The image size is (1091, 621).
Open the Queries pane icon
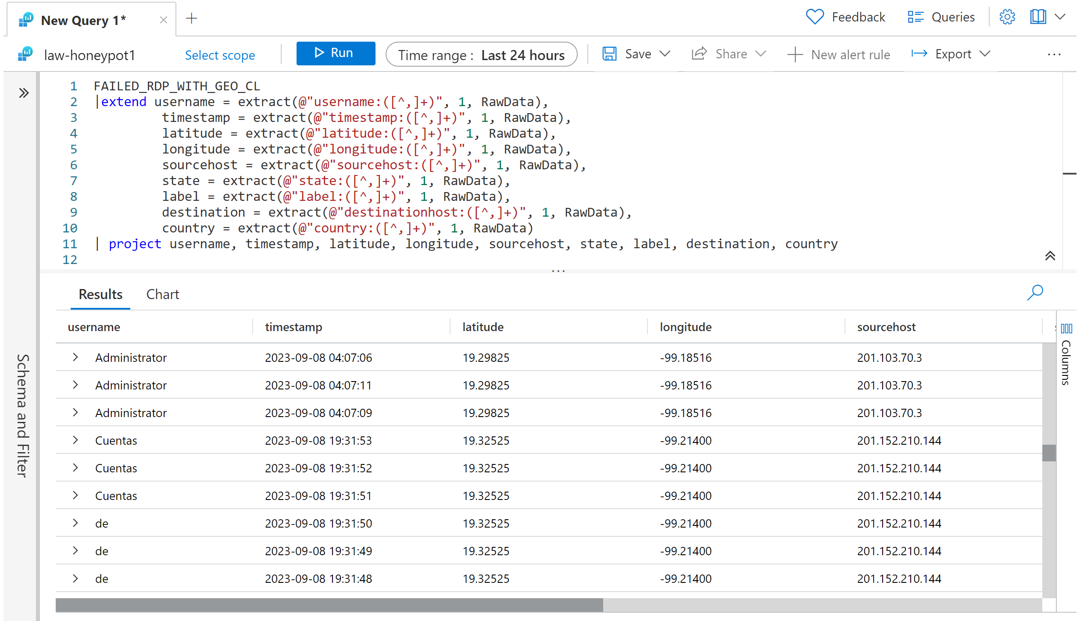[916, 17]
